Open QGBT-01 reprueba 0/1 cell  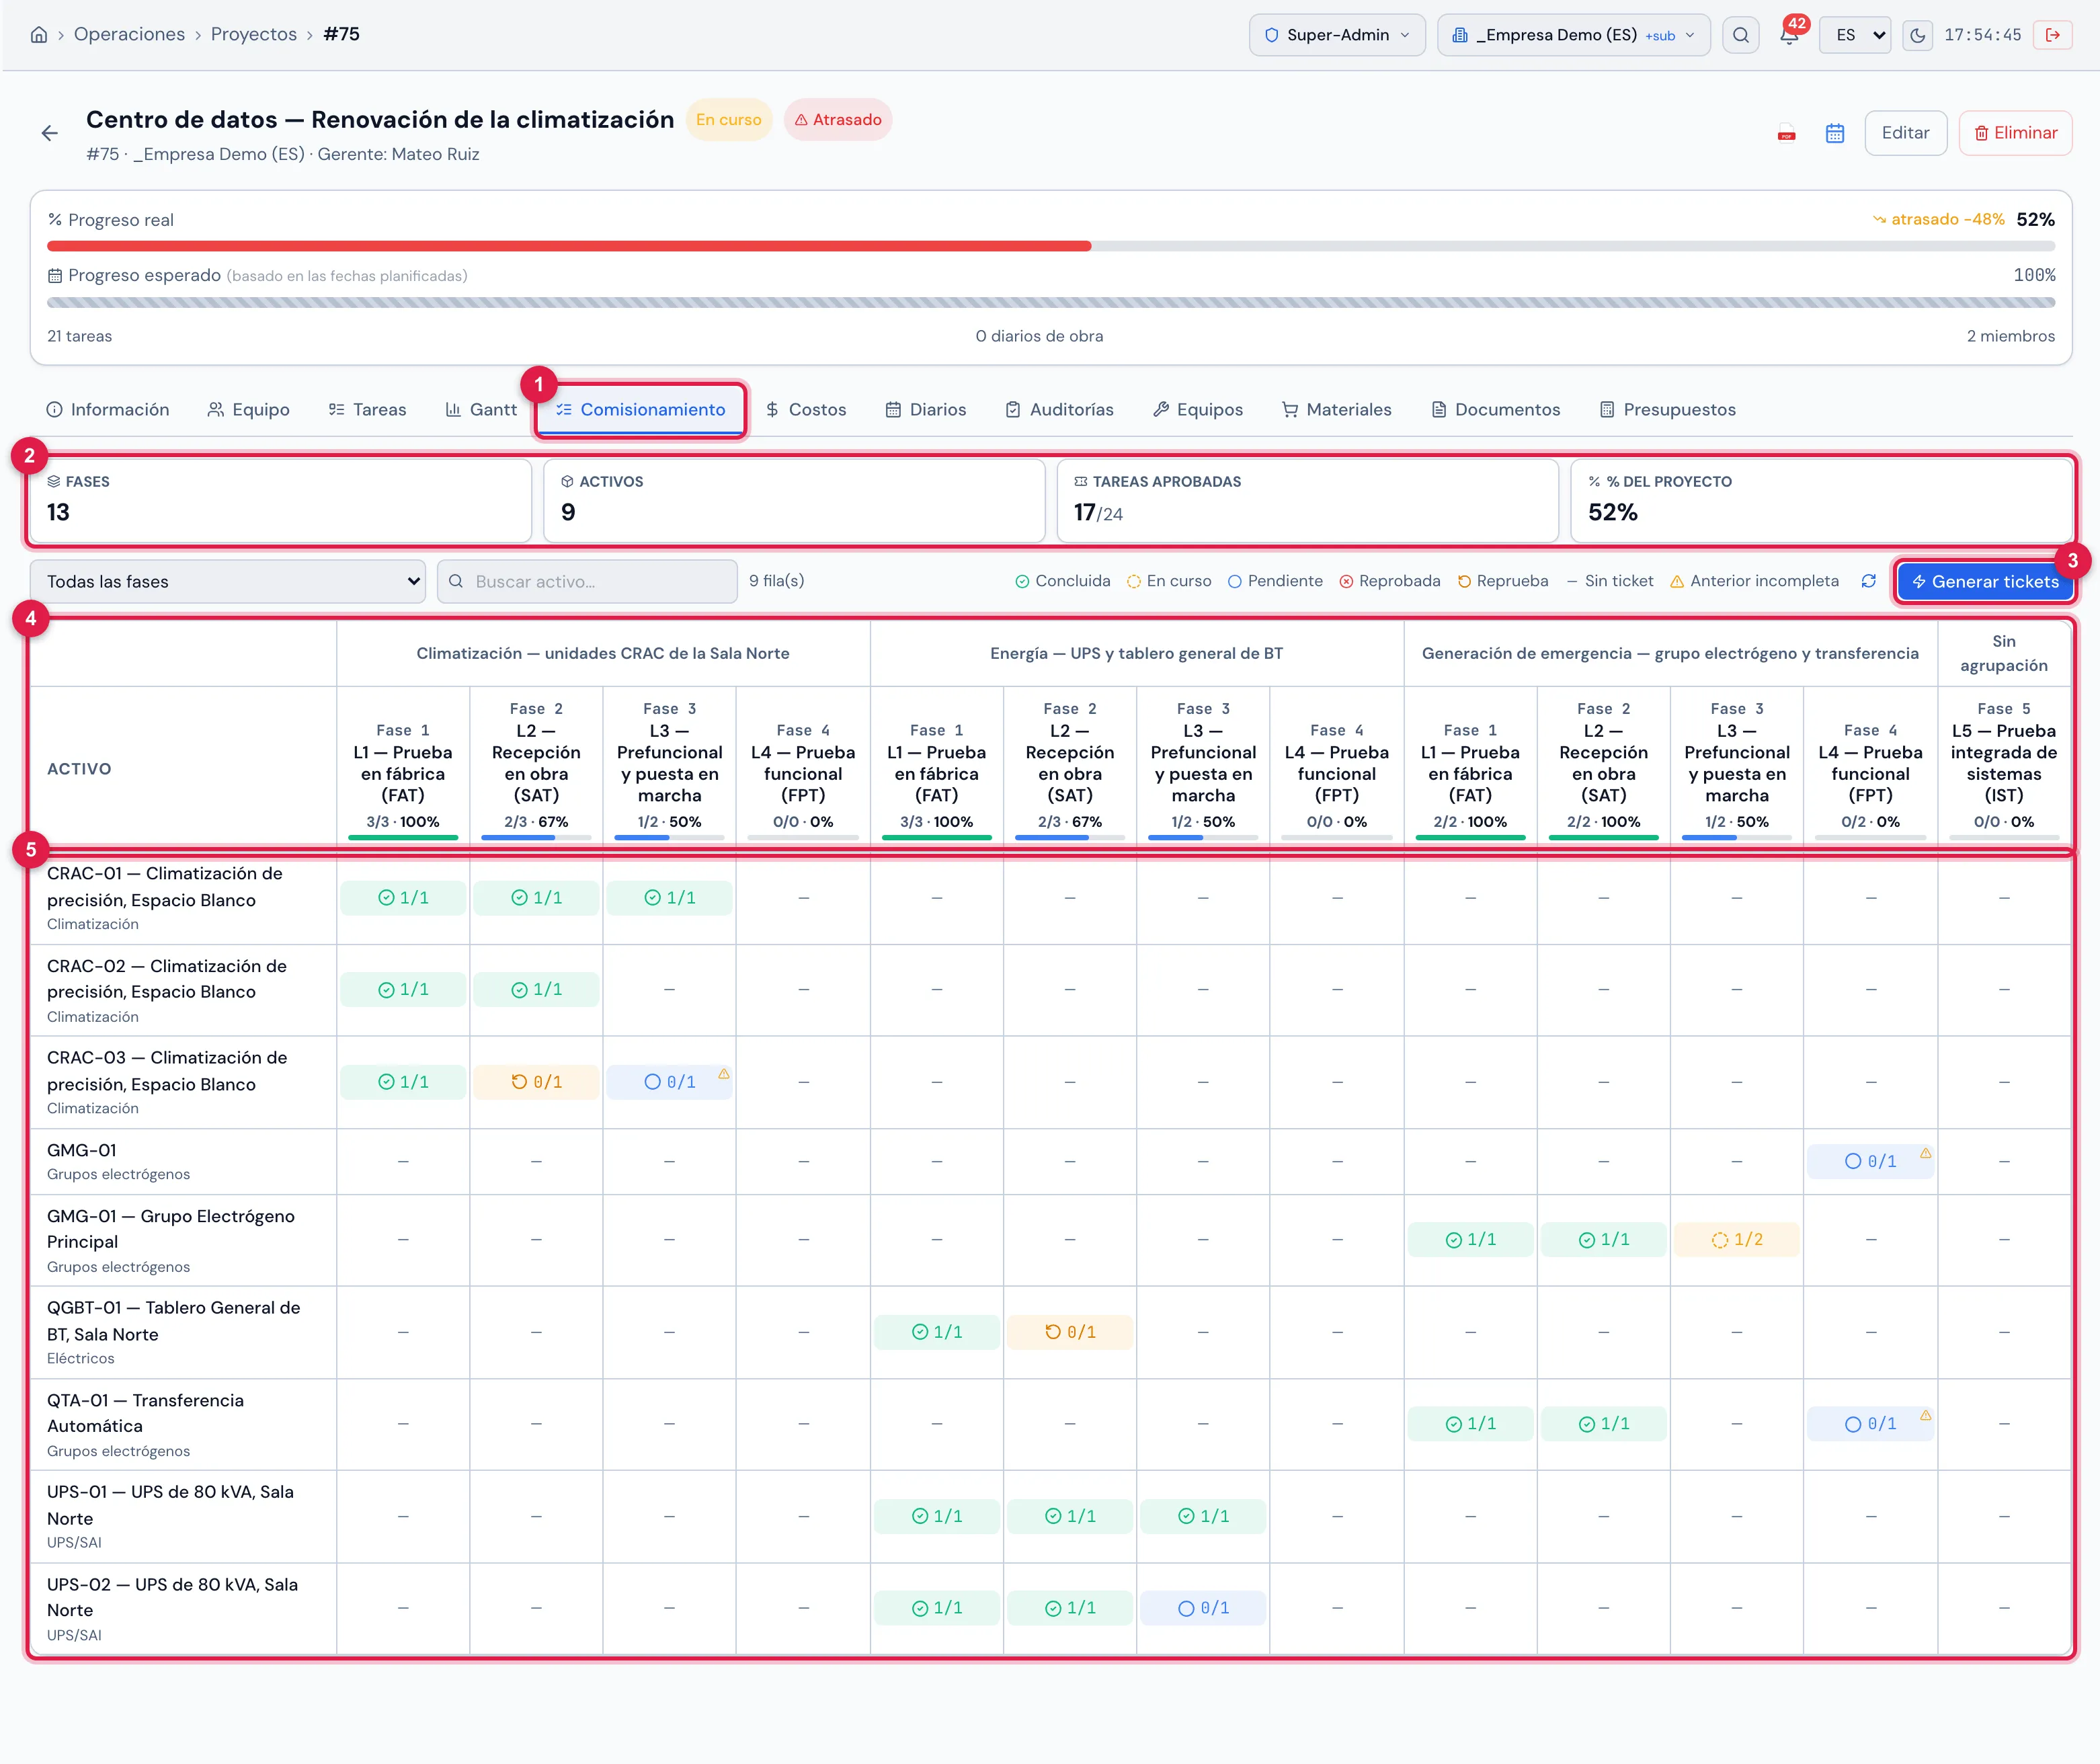(1070, 1332)
